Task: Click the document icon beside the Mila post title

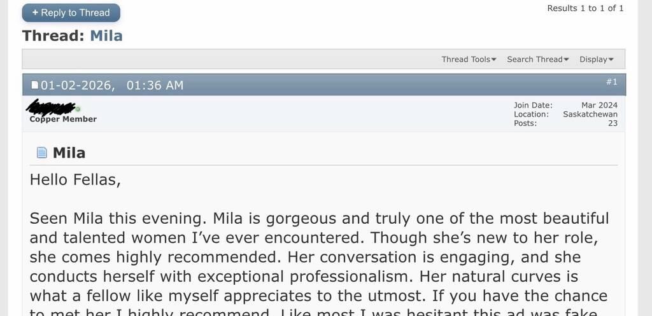Action: [42, 153]
